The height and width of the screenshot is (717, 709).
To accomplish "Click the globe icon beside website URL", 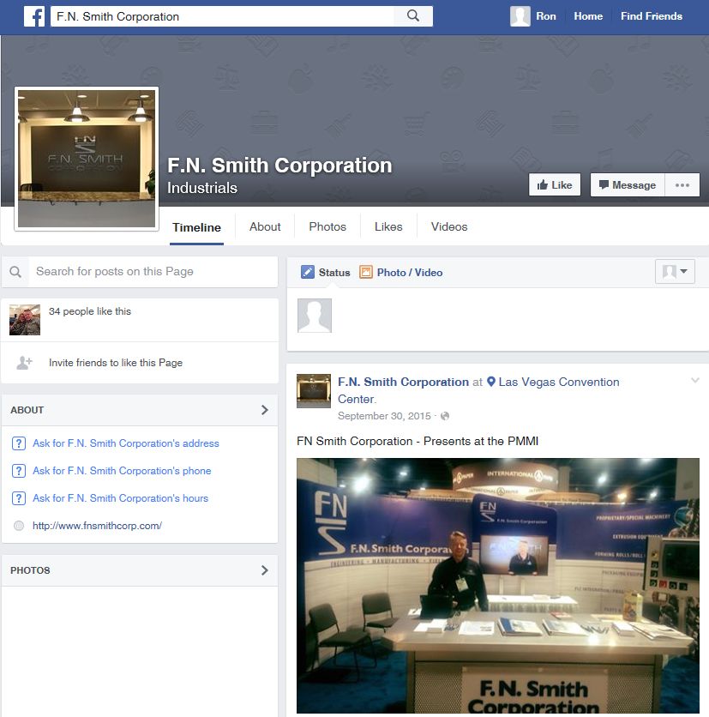I will pos(19,526).
